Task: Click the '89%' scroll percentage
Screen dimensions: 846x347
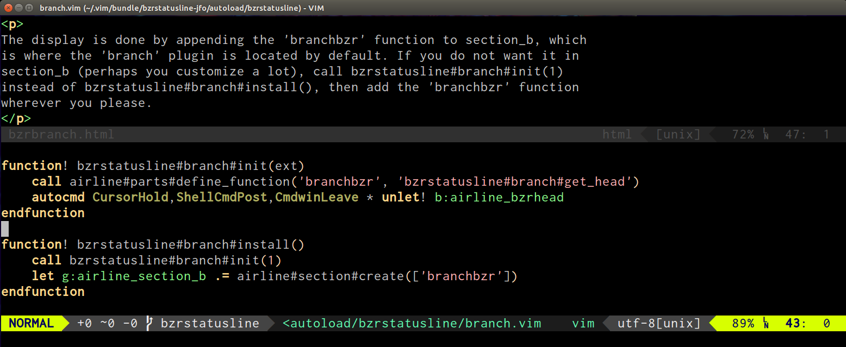Action: coord(743,324)
